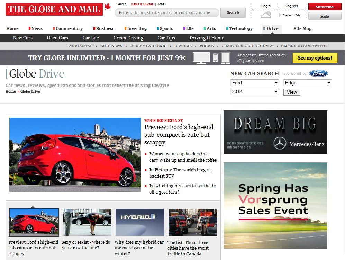Click the Ford sponsor logo
345x260 pixels.
[318, 73]
